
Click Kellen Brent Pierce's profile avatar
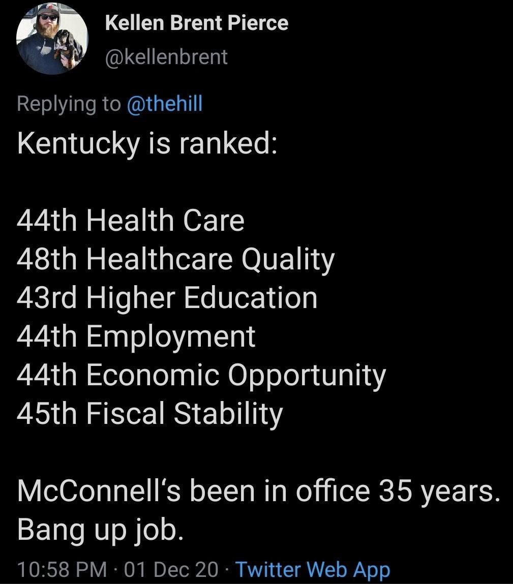pyautogui.click(x=52, y=39)
